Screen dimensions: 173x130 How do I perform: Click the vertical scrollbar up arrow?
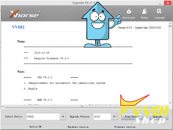coord(170,23)
